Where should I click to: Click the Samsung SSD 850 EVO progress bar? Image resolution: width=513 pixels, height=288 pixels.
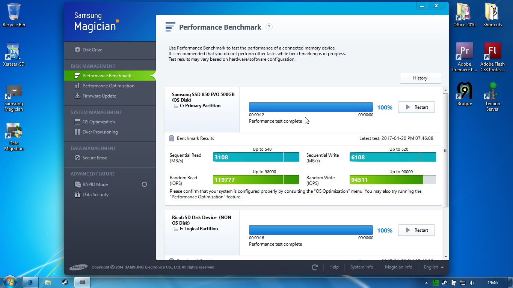pos(311,107)
